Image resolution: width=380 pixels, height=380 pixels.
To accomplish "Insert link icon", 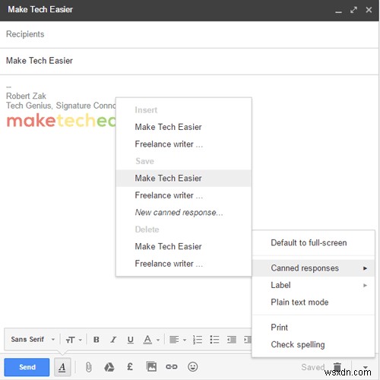I will tap(172, 366).
